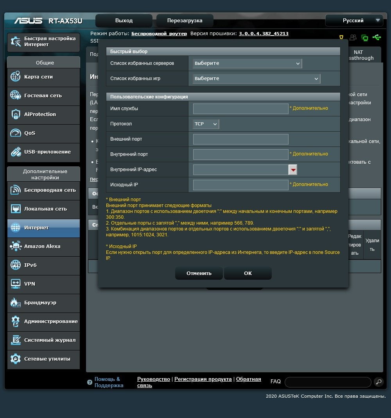Open the Guest network menu item

point(43,96)
